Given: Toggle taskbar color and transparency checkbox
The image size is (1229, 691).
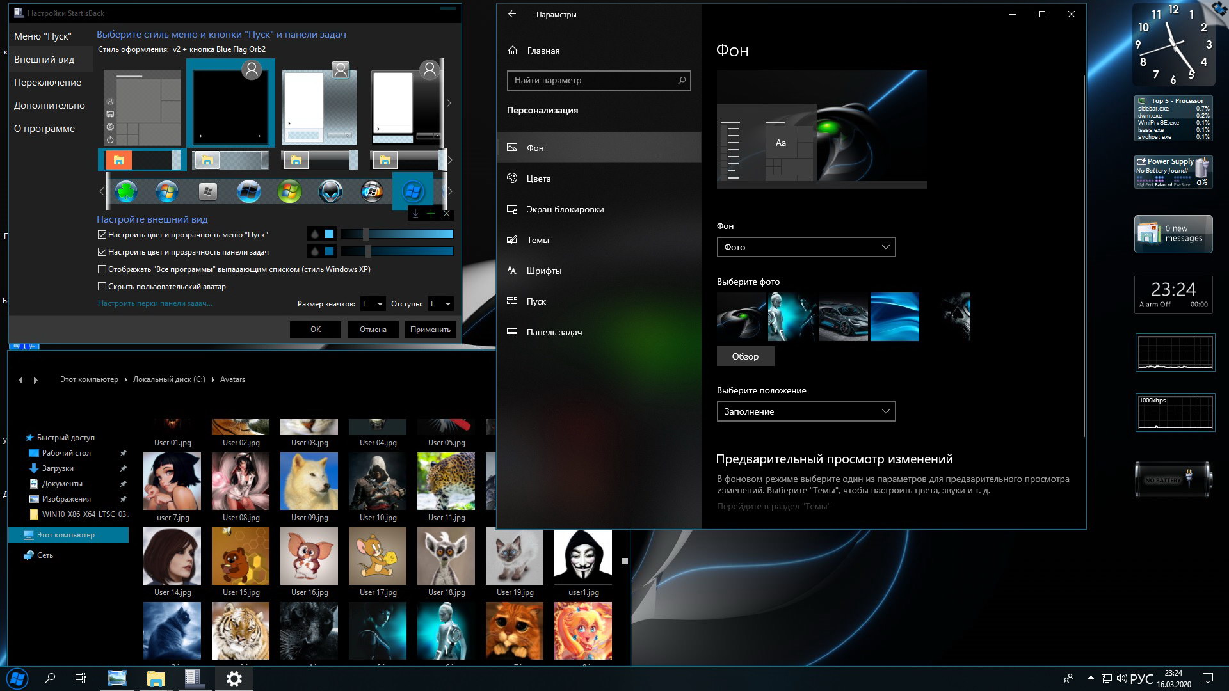Looking at the screenshot, I should pos(102,252).
